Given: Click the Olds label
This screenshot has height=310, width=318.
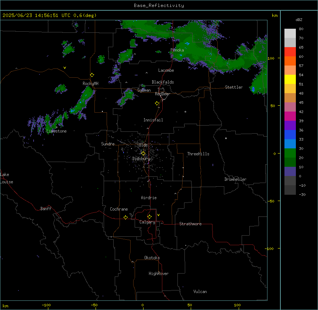Looking at the screenshot, I should [x=143, y=145].
